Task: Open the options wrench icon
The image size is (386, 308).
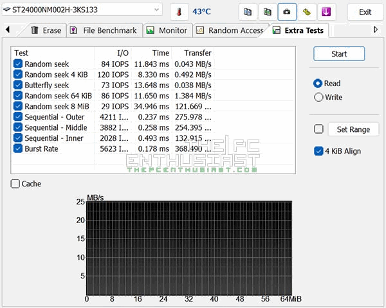Action: pyautogui.click(x=307, y=12)
